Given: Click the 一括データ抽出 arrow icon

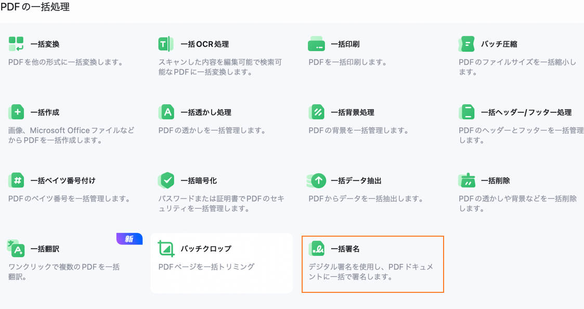Looking at the screenshot, I should 316,181.
